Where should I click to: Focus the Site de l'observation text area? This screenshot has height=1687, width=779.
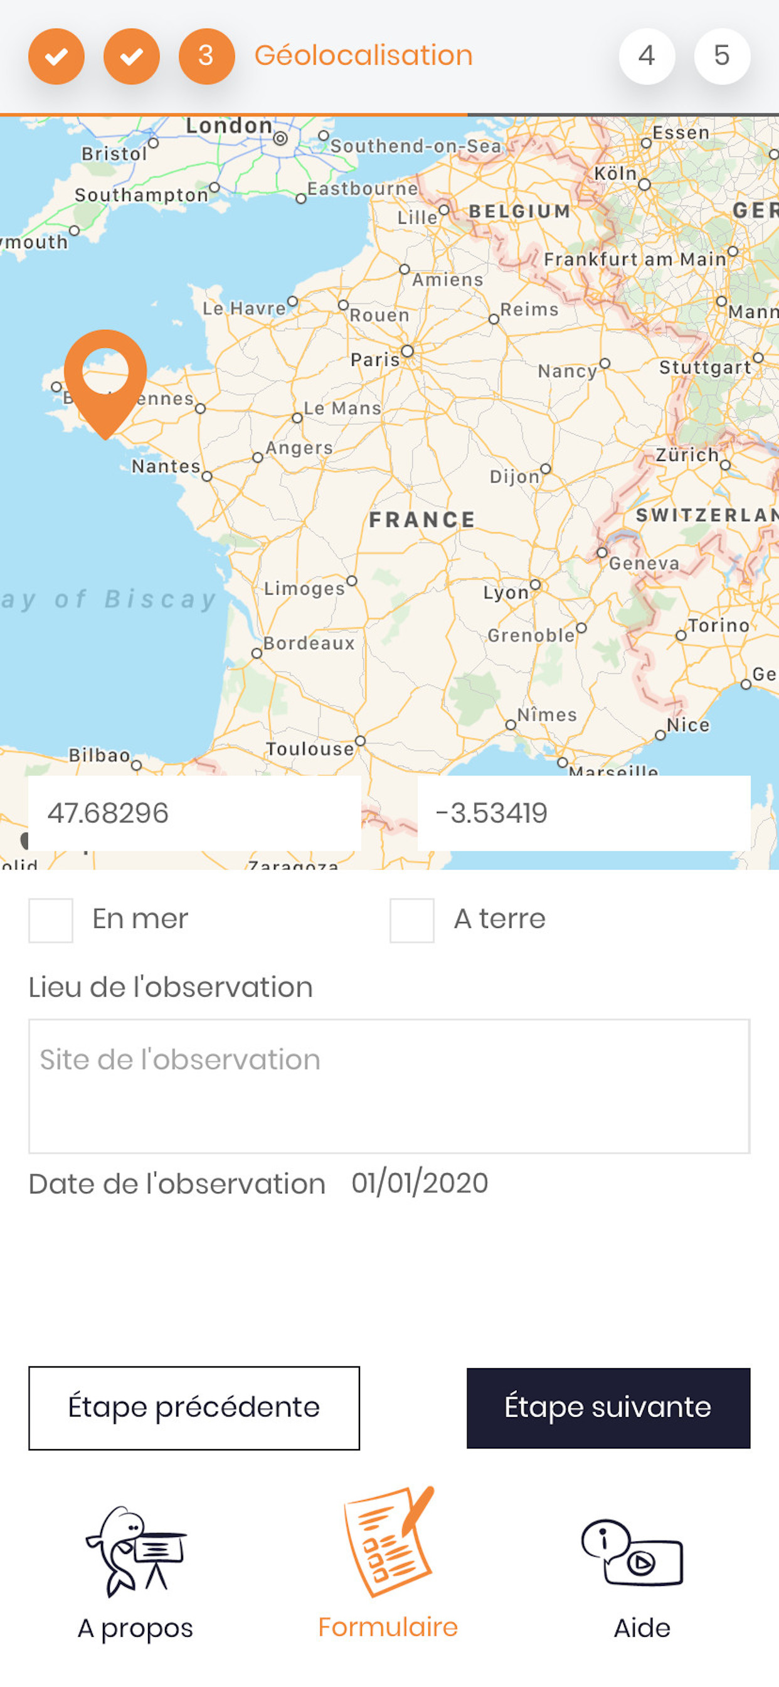coord(389,1086)
